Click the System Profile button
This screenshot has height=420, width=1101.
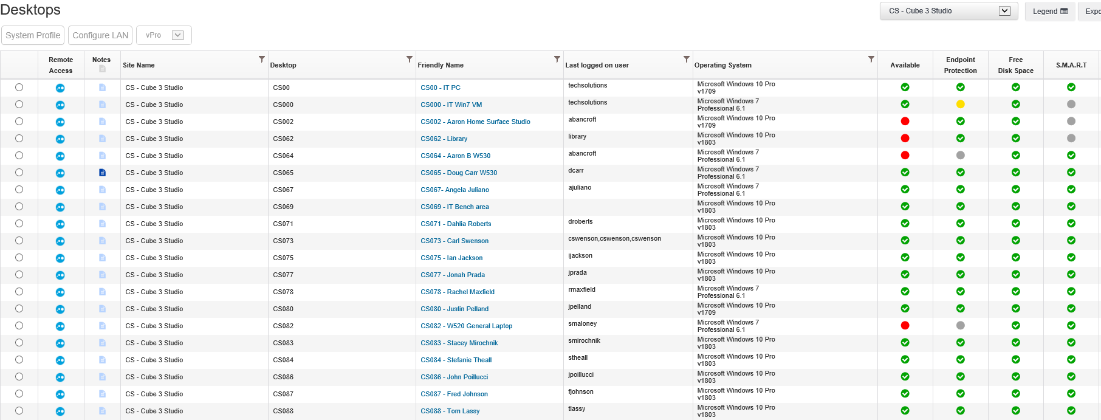pyautogui.click(x=33, y=35)
